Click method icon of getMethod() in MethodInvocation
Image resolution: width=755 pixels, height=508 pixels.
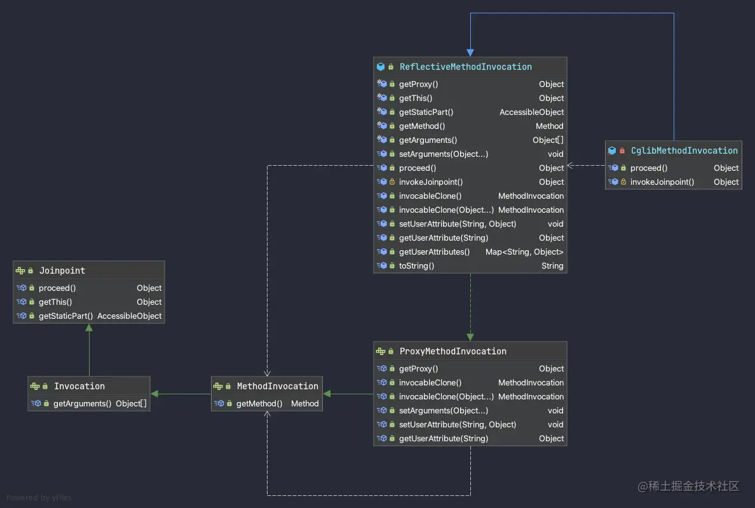click(219, 403)
